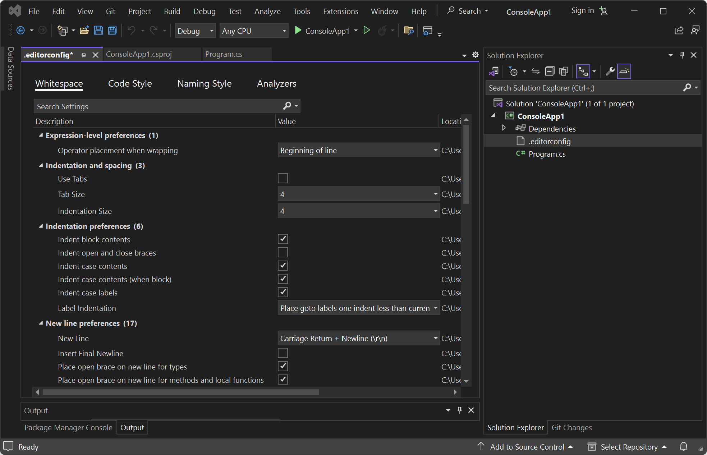Click the Git Changes panel icon
The height and width of the screenshot is (455, 707).
[x=571, y=428]
